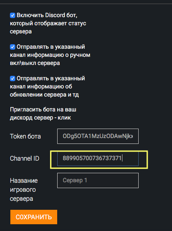Screen dimensions: 172x231
Task: Uncheck the 'Включить Discord бот' checkbox
Action: 13,15
